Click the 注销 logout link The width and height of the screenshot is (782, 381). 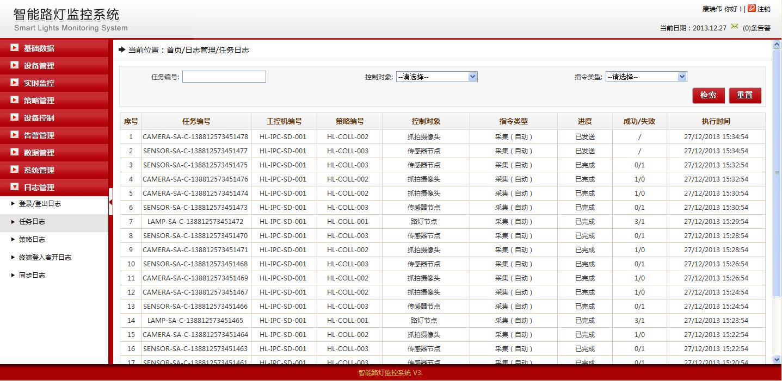coord(764,9)
